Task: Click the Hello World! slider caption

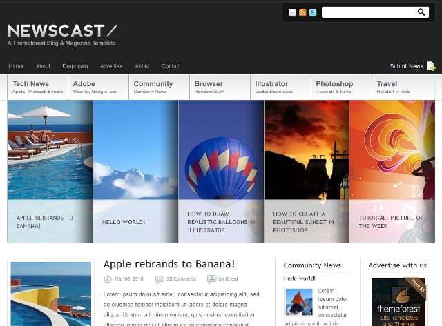Action: pyautogui.click(x=124, y=222)
